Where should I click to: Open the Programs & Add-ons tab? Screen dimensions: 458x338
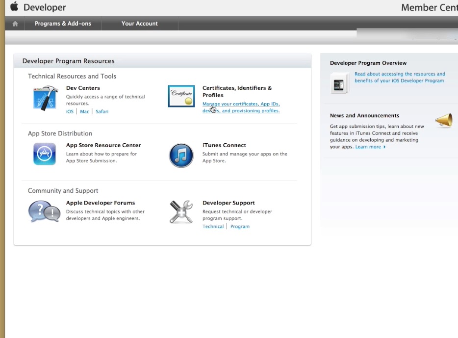tap(63, 23)
